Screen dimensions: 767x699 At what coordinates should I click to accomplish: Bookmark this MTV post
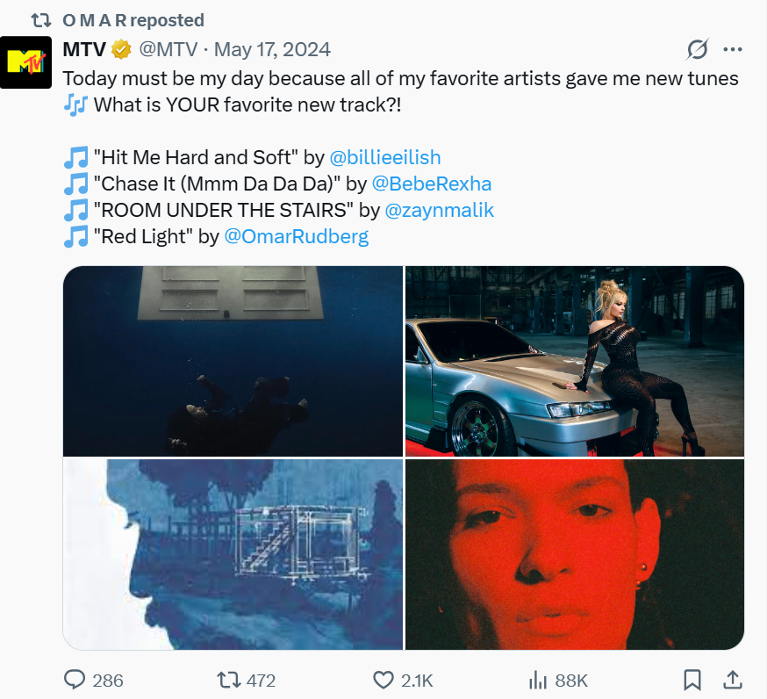click(692, 680)
